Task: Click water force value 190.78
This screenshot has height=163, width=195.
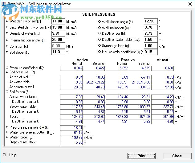Action: tap(71, 138)
